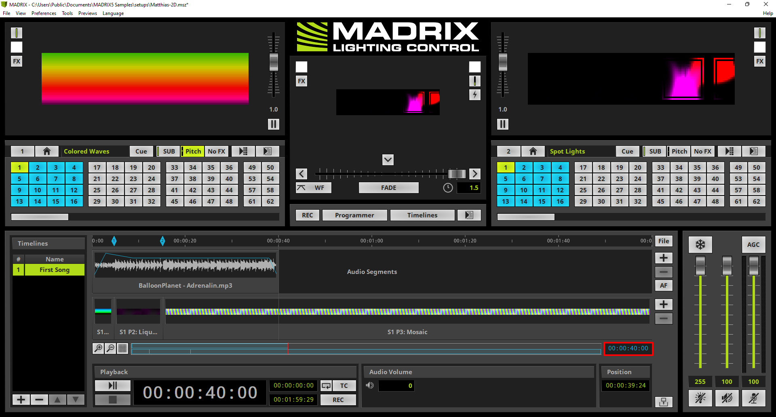Click the main REC button
The image size is (776, 417).
[x=308, y=215]
